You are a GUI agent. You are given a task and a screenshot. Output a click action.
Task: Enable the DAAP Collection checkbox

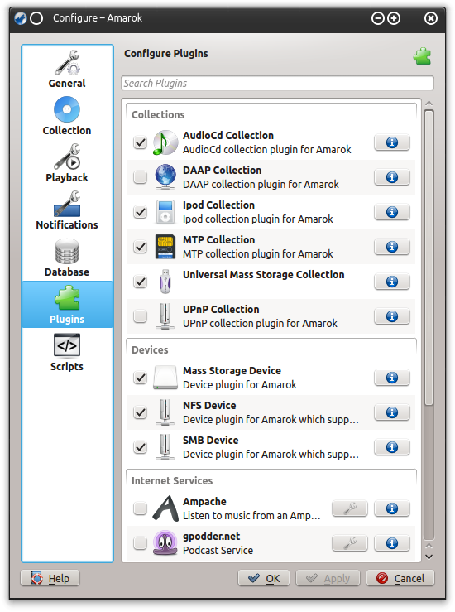(140, 177)
